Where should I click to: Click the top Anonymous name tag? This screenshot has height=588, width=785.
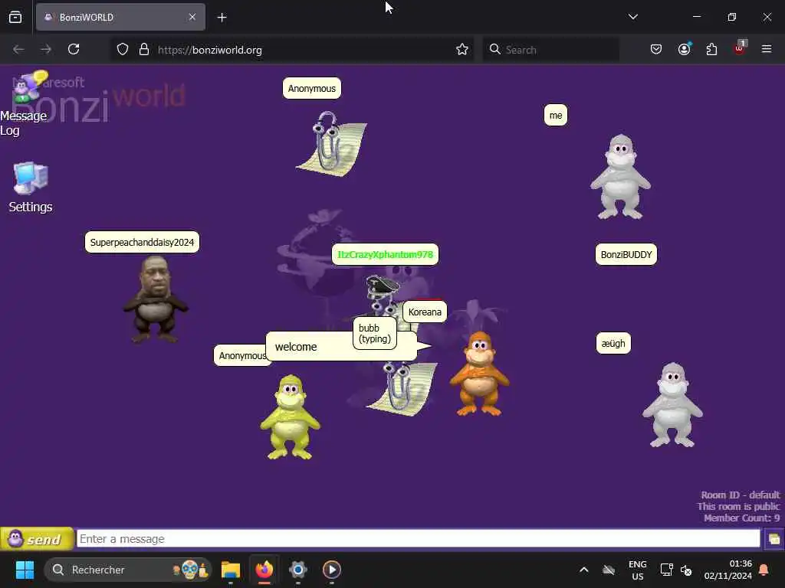(x=311, y=89)
